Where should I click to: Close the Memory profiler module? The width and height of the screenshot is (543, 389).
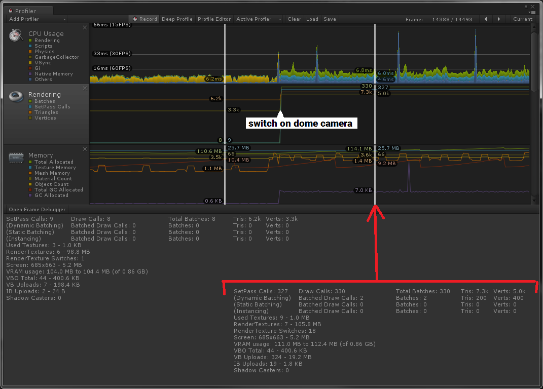click(85, 149)
